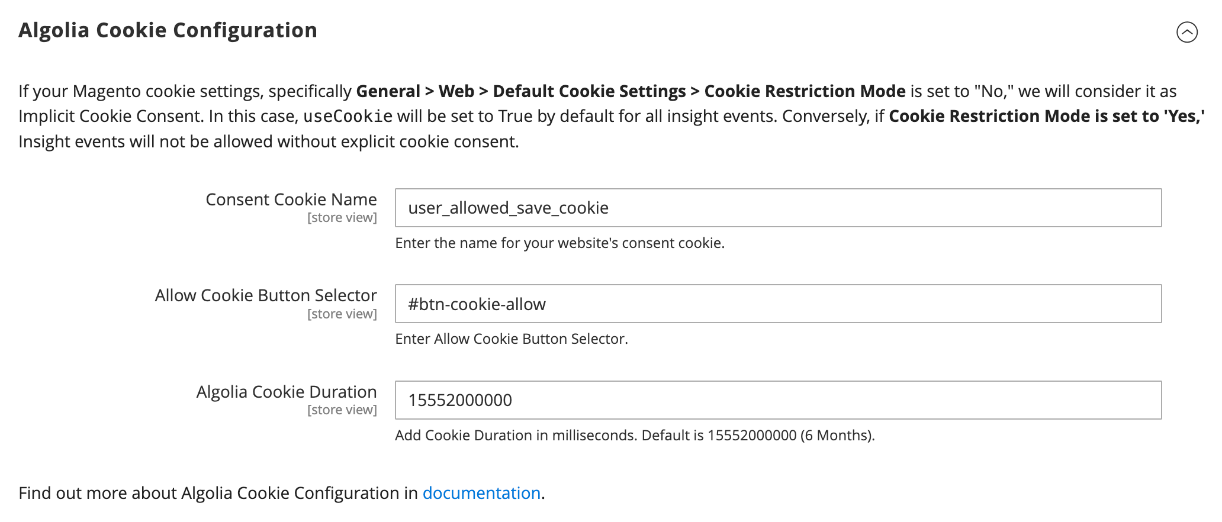Screen dimensions: 1222x522
Task: Click the cookie duration milliseconds hint text
Action: (635, 435)
